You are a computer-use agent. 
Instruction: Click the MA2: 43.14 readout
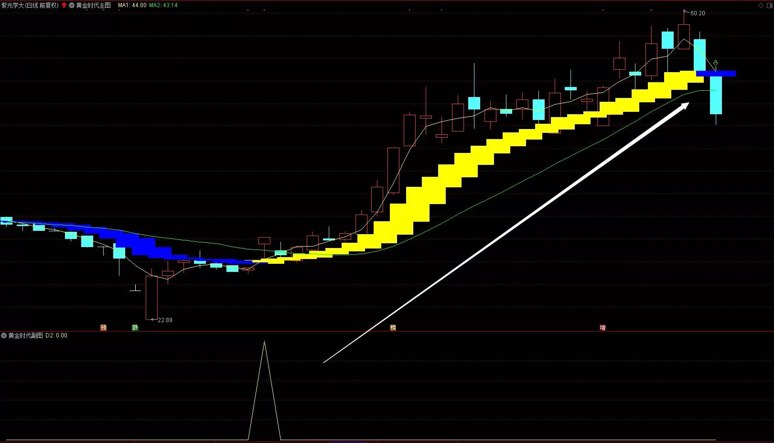point(163,5)
